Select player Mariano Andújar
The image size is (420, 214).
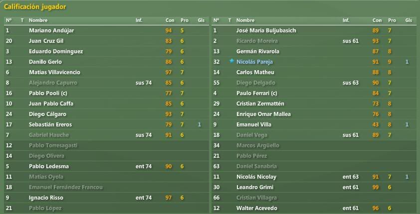tap(51, 30)
